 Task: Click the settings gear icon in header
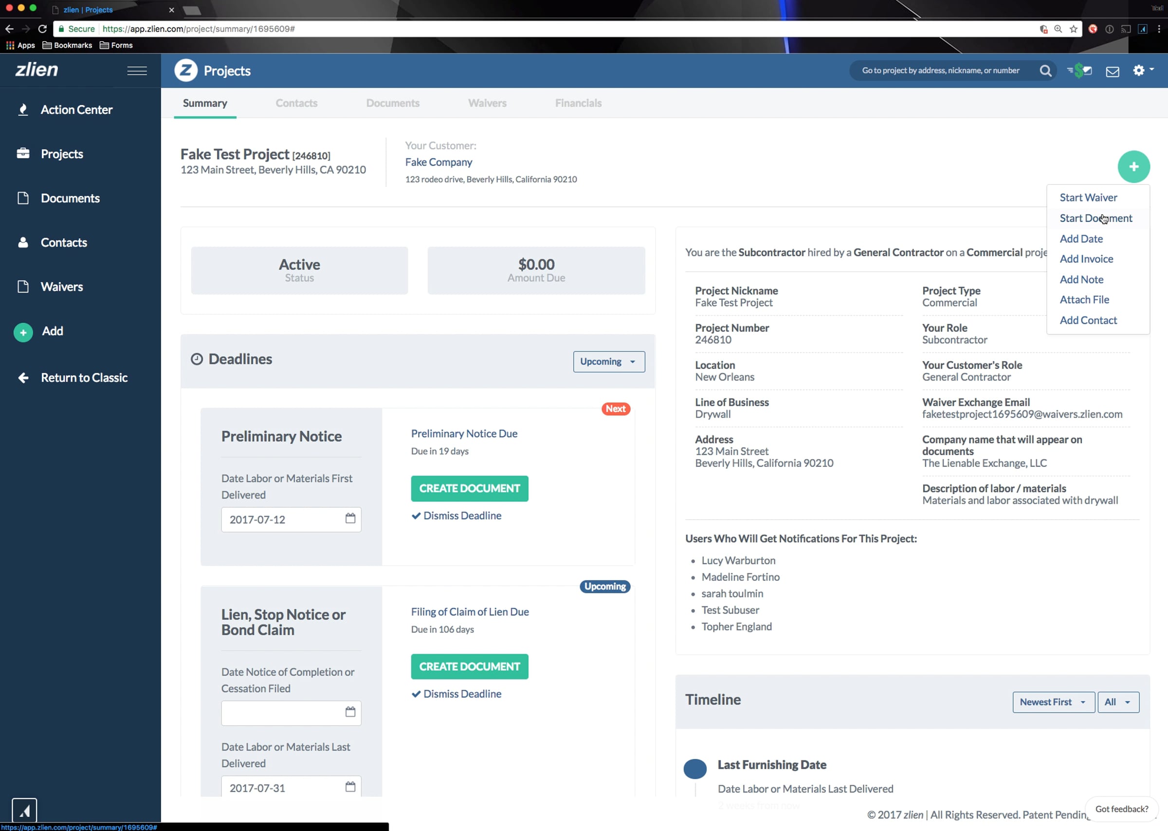(x=1138, y=71)
